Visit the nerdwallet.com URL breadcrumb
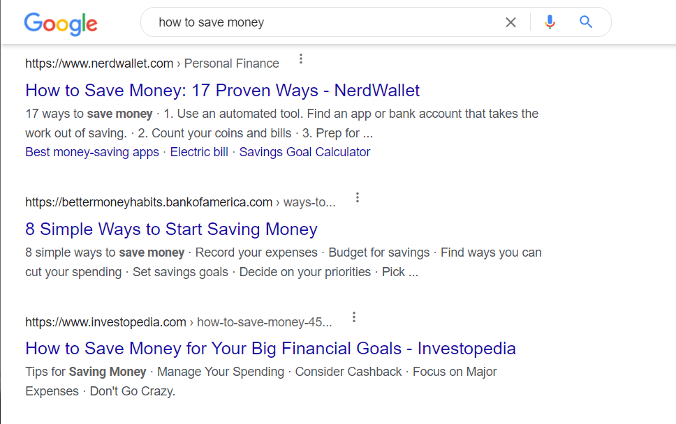 tap(99, 63)
